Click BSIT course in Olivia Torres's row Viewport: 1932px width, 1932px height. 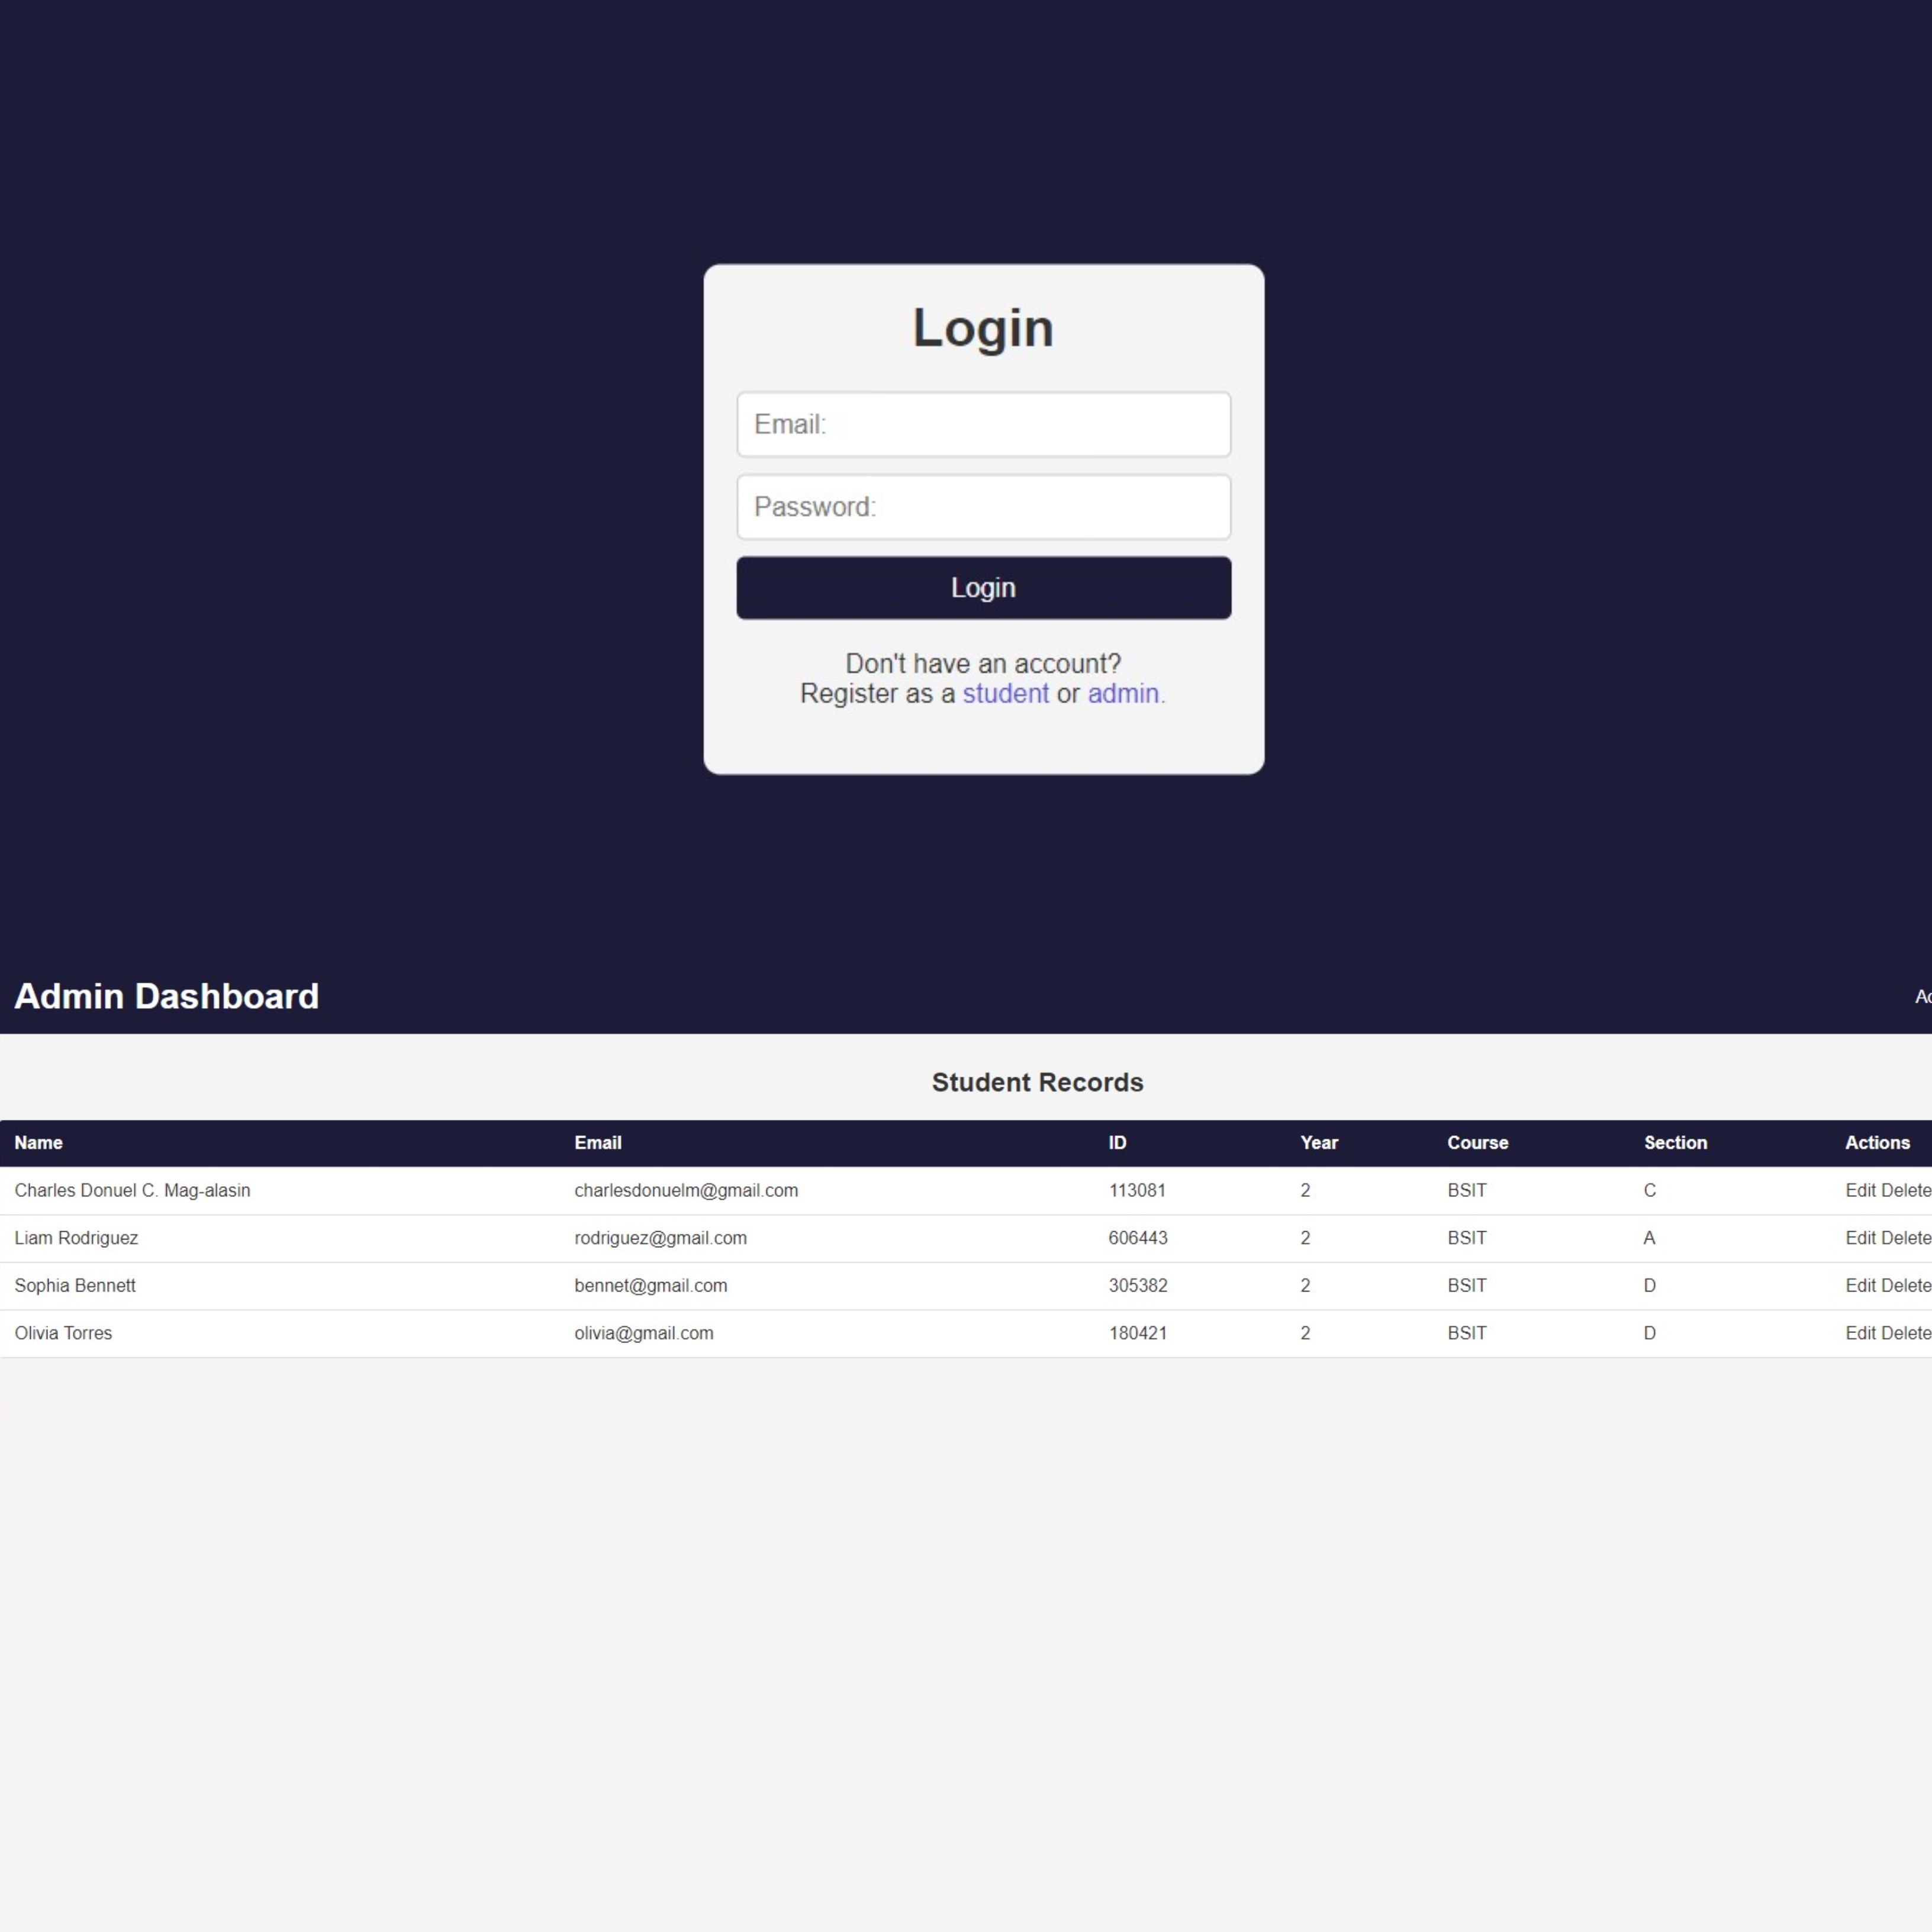(1467, 1333)
